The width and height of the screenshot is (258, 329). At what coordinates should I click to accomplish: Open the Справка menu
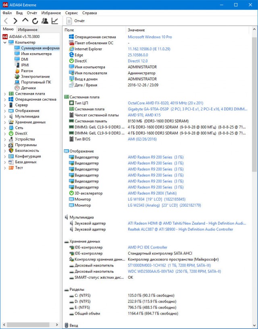click(x=89, y=13)
